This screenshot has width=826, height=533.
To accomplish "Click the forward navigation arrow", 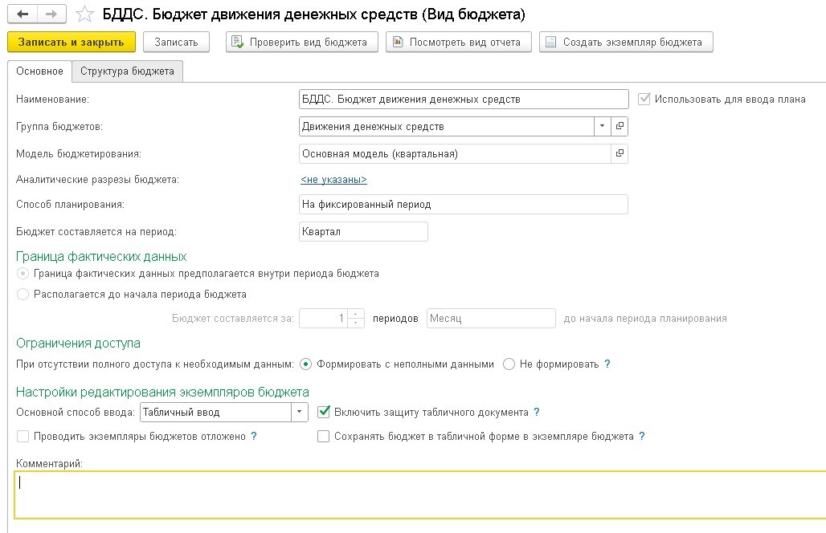I will (51, 14).
